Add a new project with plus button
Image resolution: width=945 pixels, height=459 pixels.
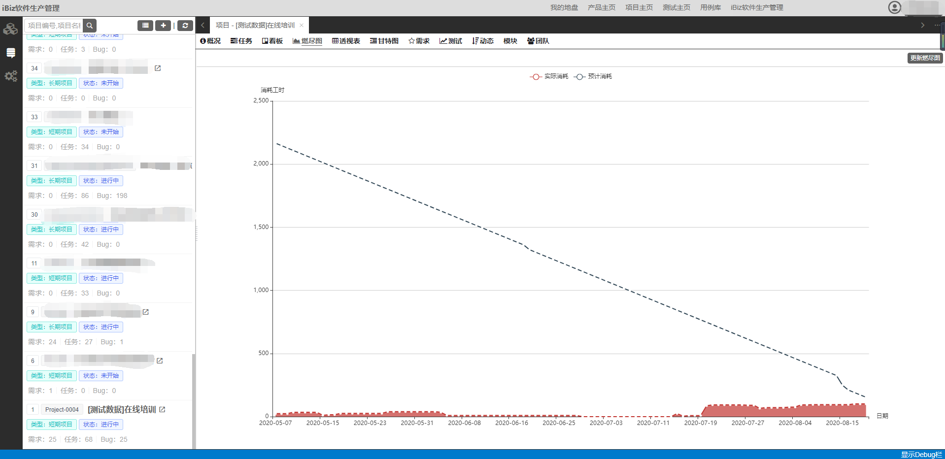click(x=163, y=26)
